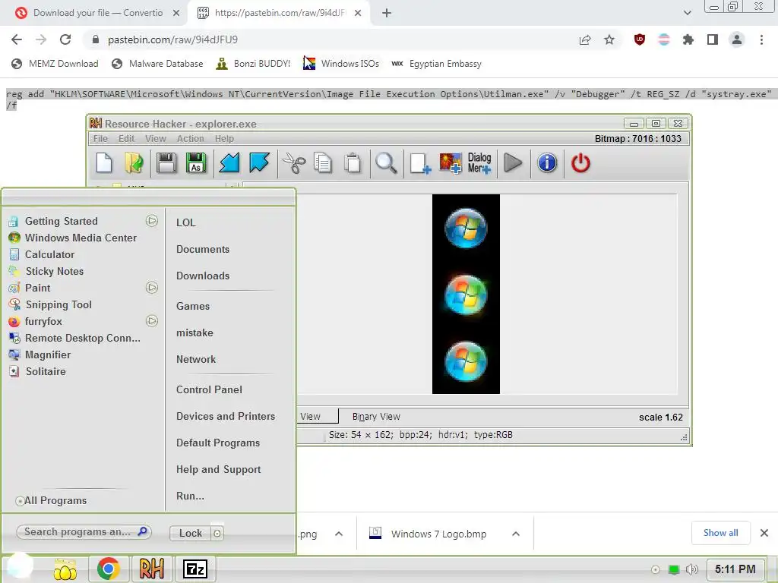Add a new blank resource via page-plus icon
Screen dimensions: 778x583
(420, 163)
